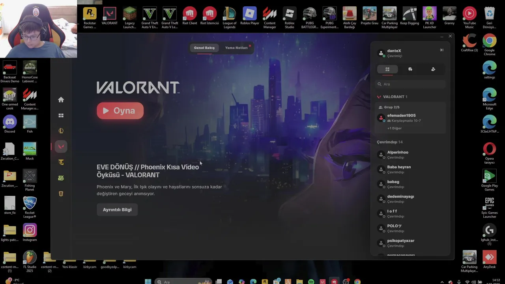Select offline friend Alperinhoo

tap(410, 155)
